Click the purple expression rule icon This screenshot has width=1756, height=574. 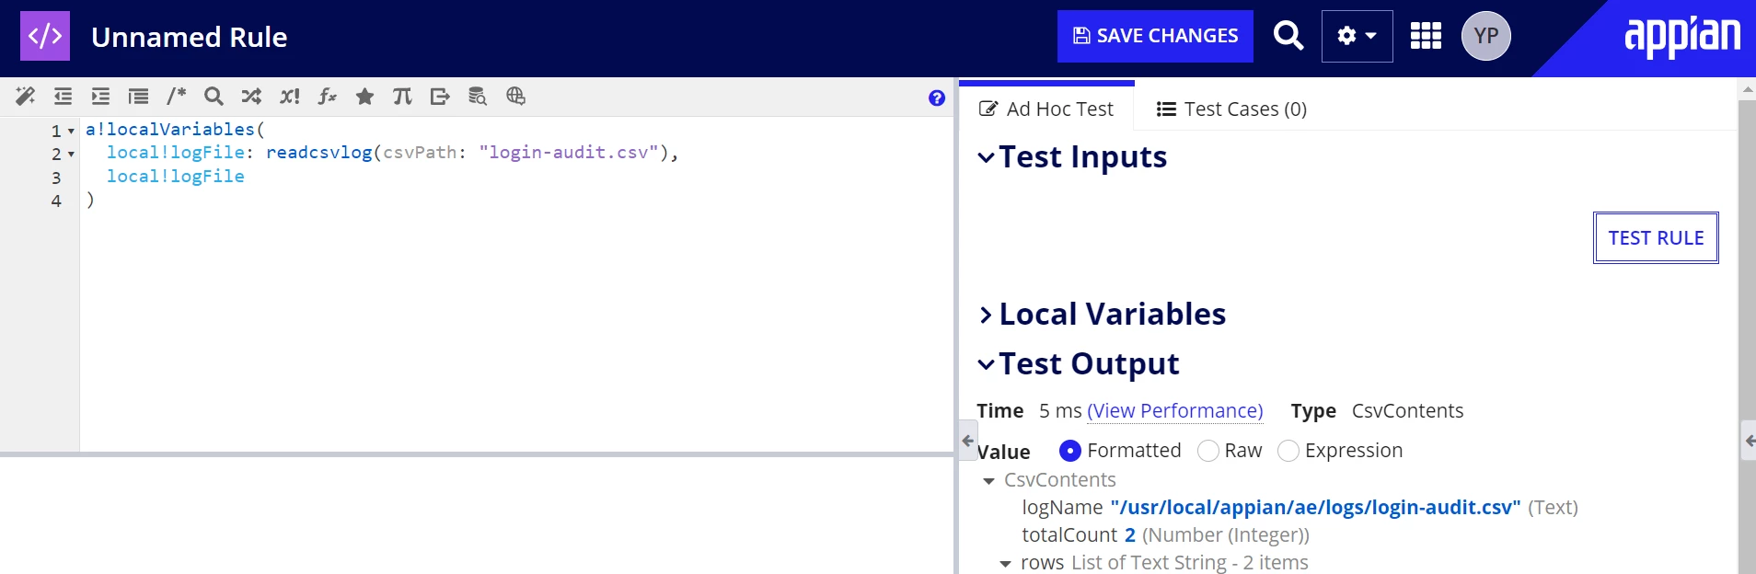(45, 36)
